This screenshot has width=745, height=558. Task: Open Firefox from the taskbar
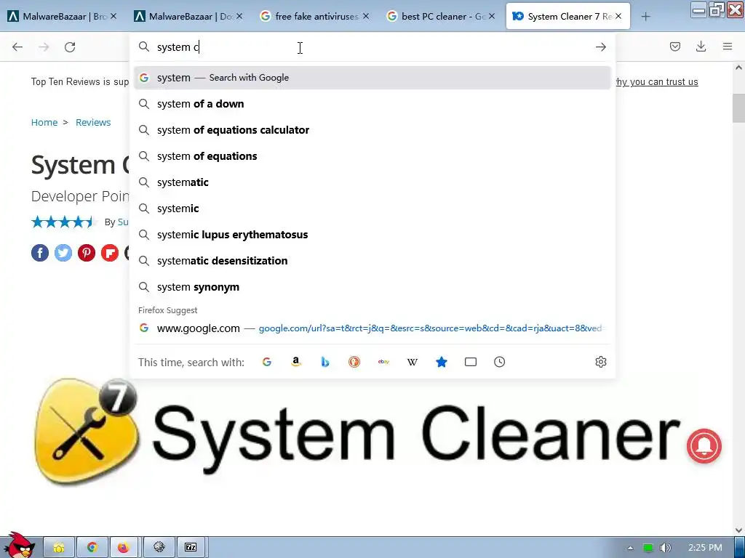tap(123, 548)
